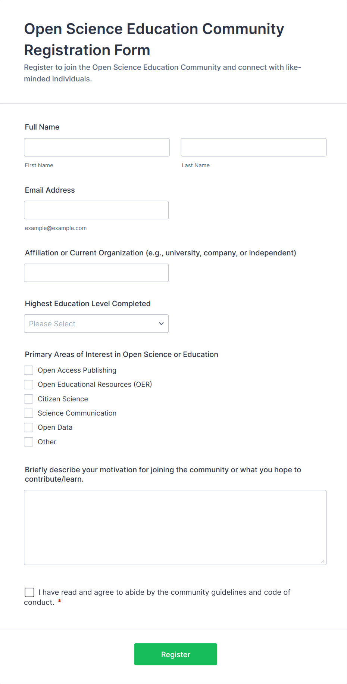Click the First Name input field
Viewport: 347px width, 684px height.
[x=97, y=147]
